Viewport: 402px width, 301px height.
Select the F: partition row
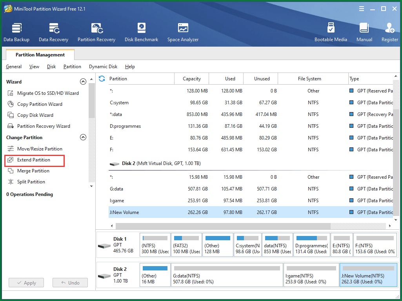click(x=251, y=150)
